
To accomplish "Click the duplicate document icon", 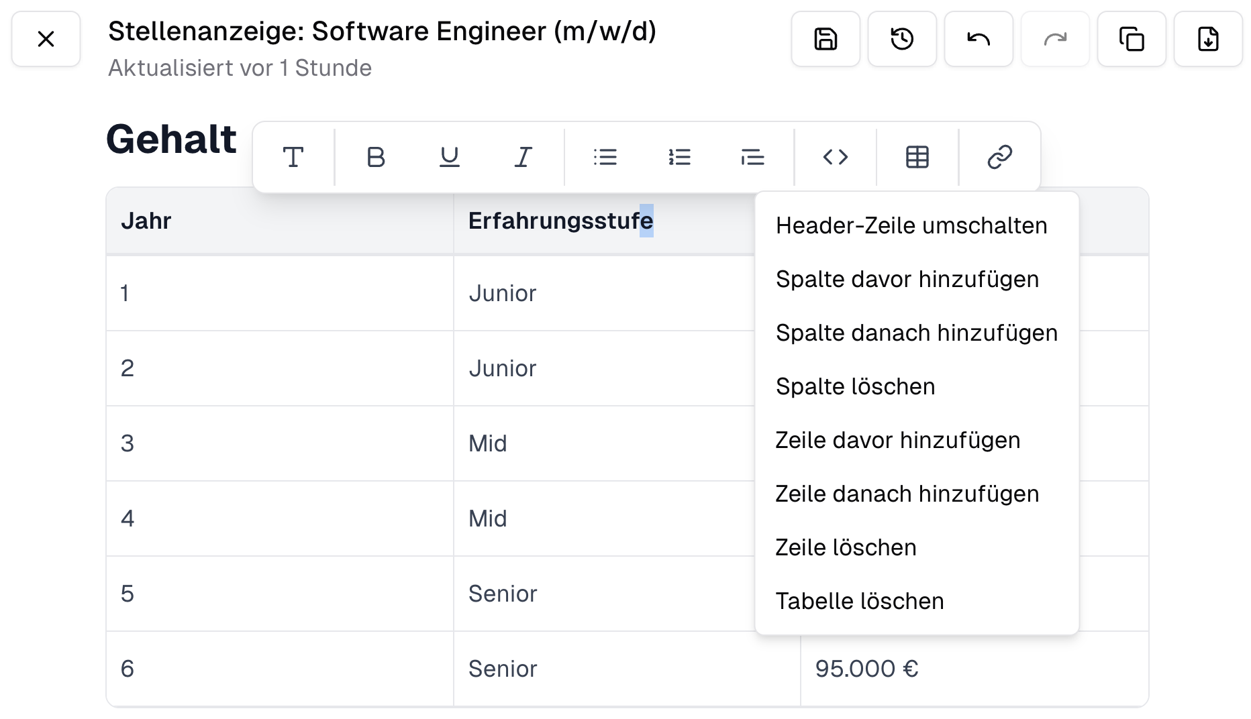I will point(1132,39).
